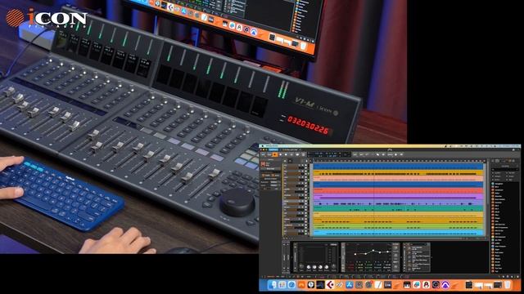
Task: Click the arranger horizontal scrollbar
Action: pos(398,238)
